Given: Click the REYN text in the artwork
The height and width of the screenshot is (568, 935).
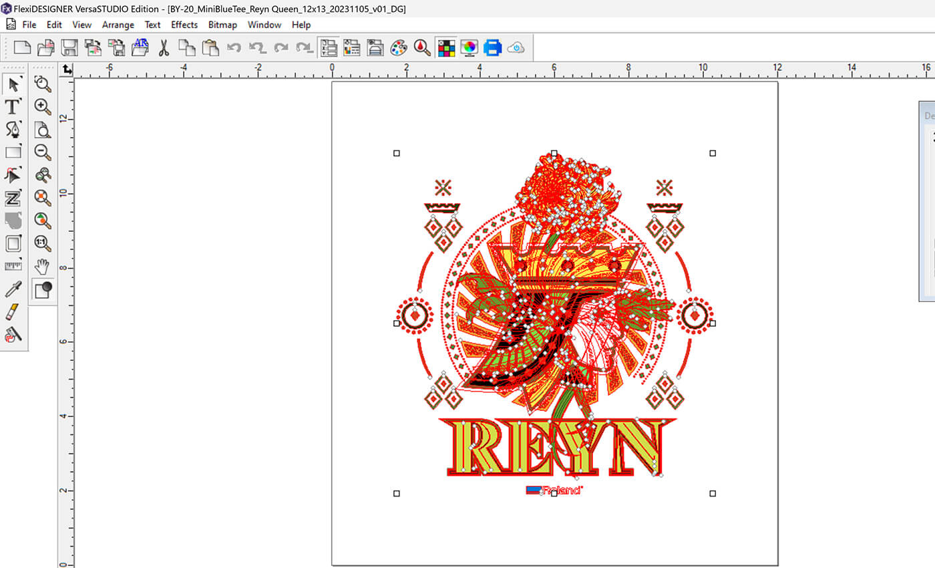Looking at the screenshot, I should 558,447.
